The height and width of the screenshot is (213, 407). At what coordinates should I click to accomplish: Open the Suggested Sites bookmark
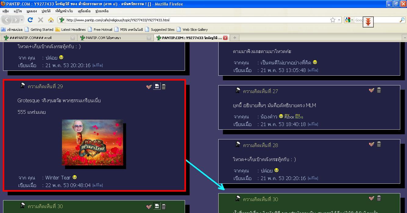pyautogui.click(x=160, y=30)
